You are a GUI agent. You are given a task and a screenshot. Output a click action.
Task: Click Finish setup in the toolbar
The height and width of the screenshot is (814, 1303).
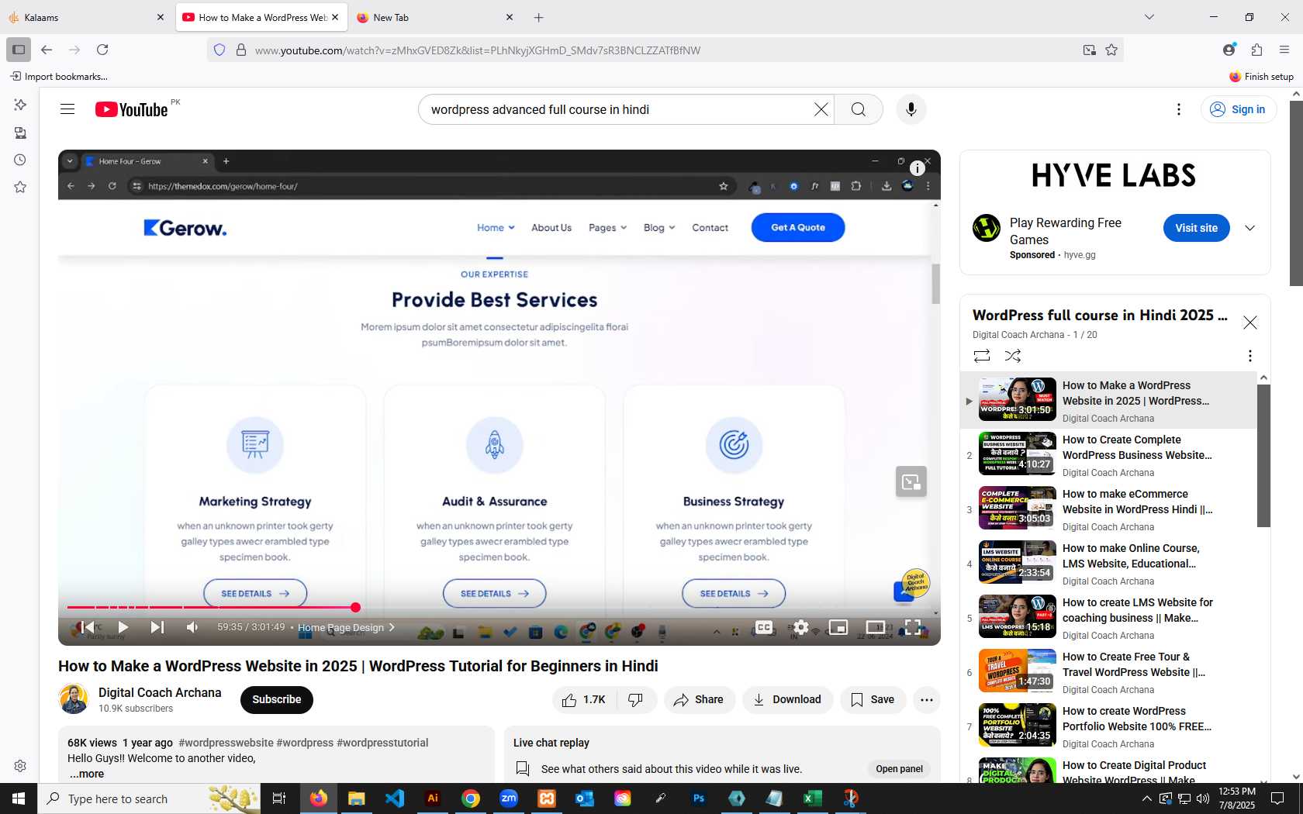[x=1261, y=76]
